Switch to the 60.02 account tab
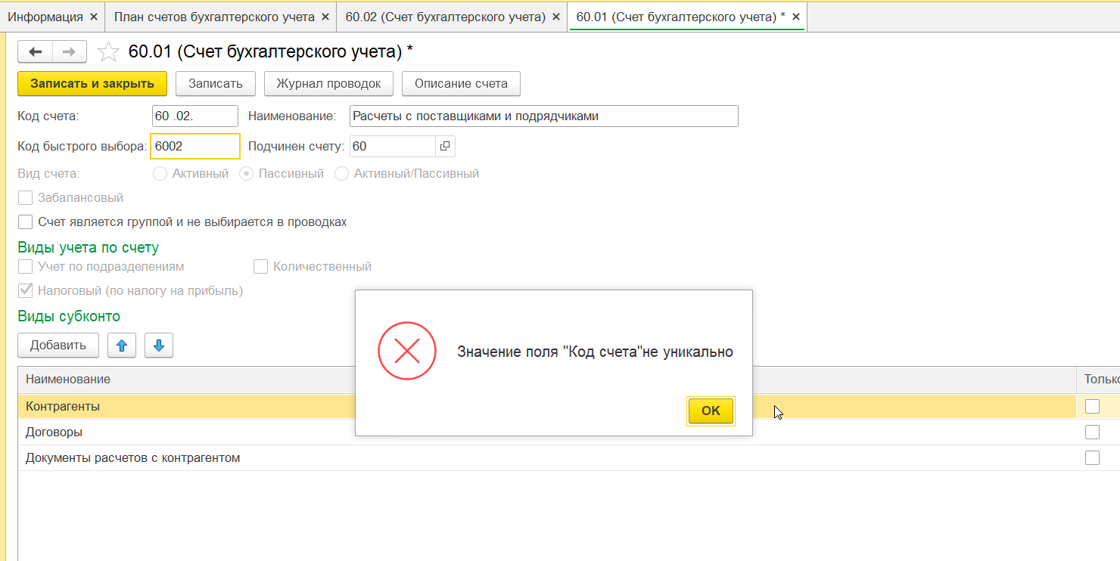The height and width of the screenshot is (561, 1120). pos(446,17)
